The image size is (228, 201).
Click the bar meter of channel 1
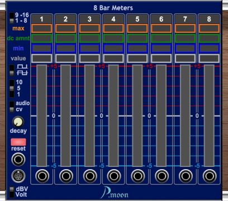pos(42,116)
